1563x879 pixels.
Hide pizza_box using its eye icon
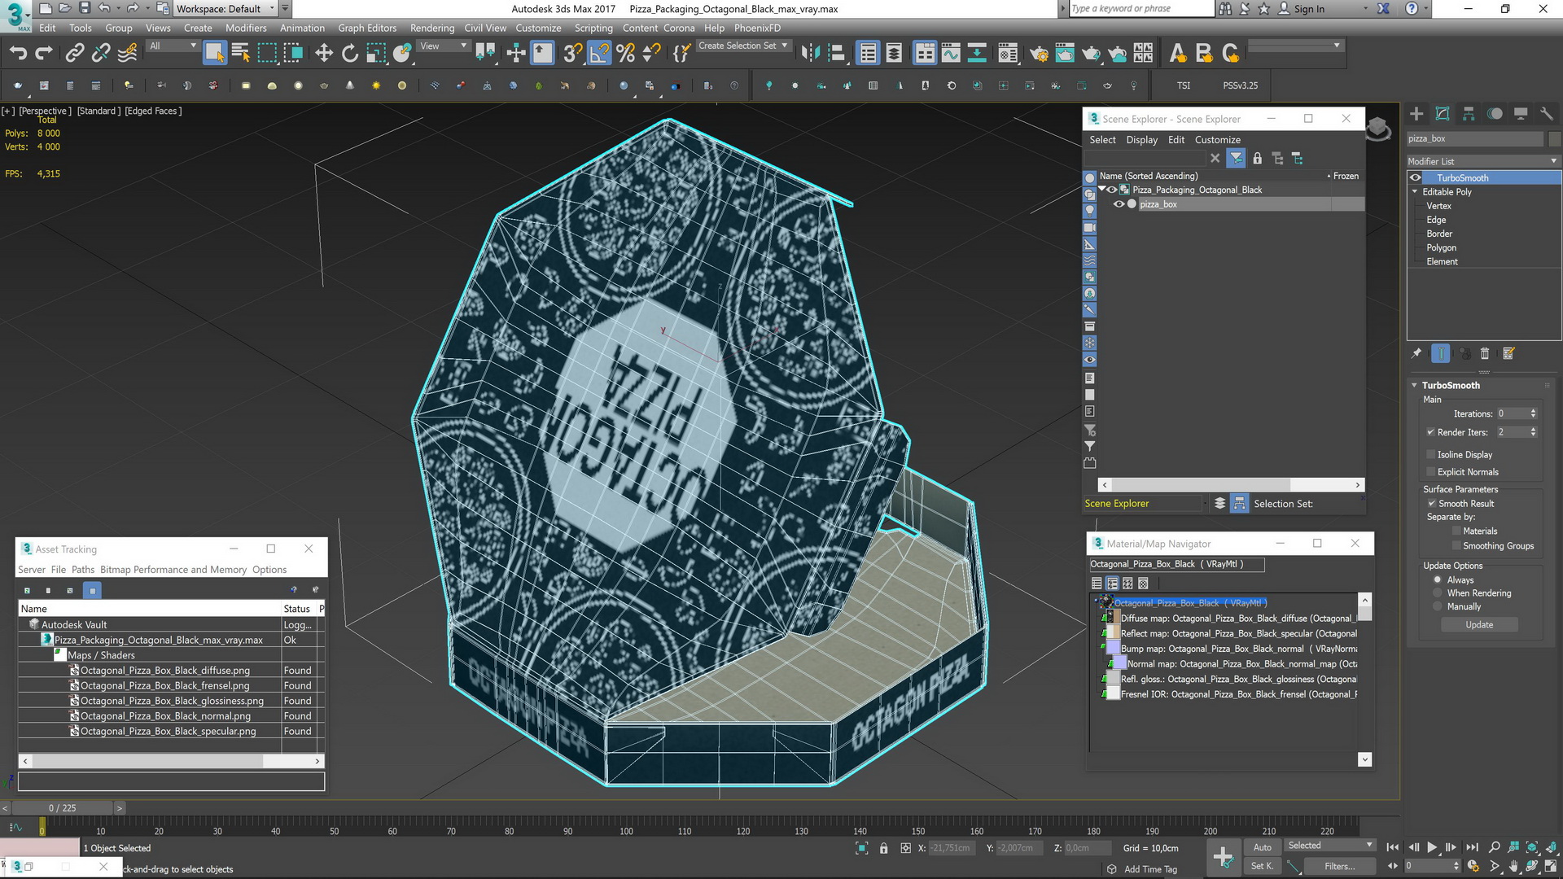(1119, 204)
